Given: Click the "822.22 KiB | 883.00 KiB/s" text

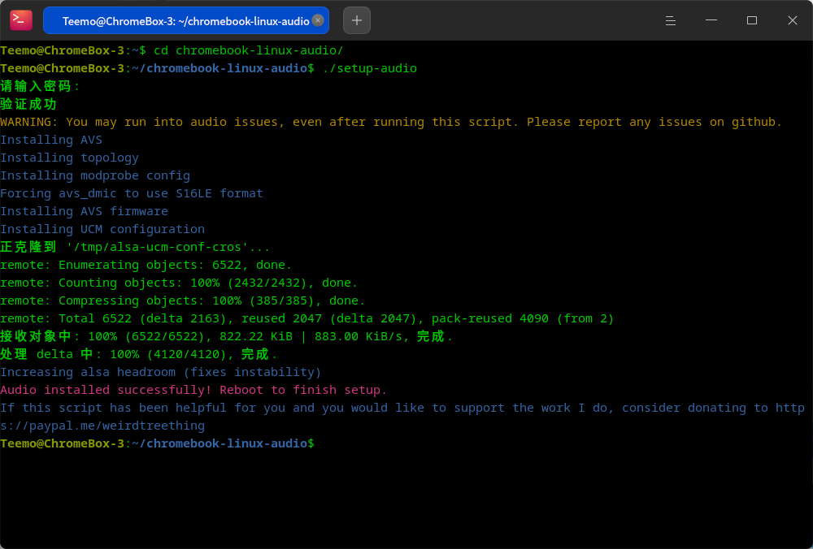Looking at the screenshot, I should click(x=311, y=336).
